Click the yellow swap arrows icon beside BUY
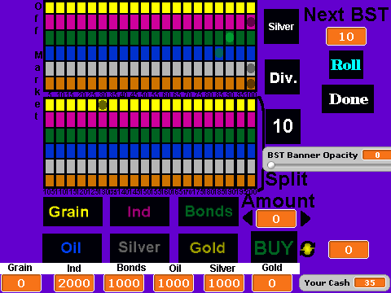391x293 pixels. tap(308, 249)
